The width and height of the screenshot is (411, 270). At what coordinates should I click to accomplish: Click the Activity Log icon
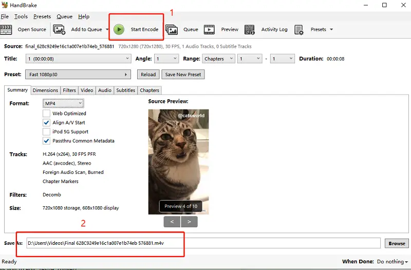tap(250, 30)
